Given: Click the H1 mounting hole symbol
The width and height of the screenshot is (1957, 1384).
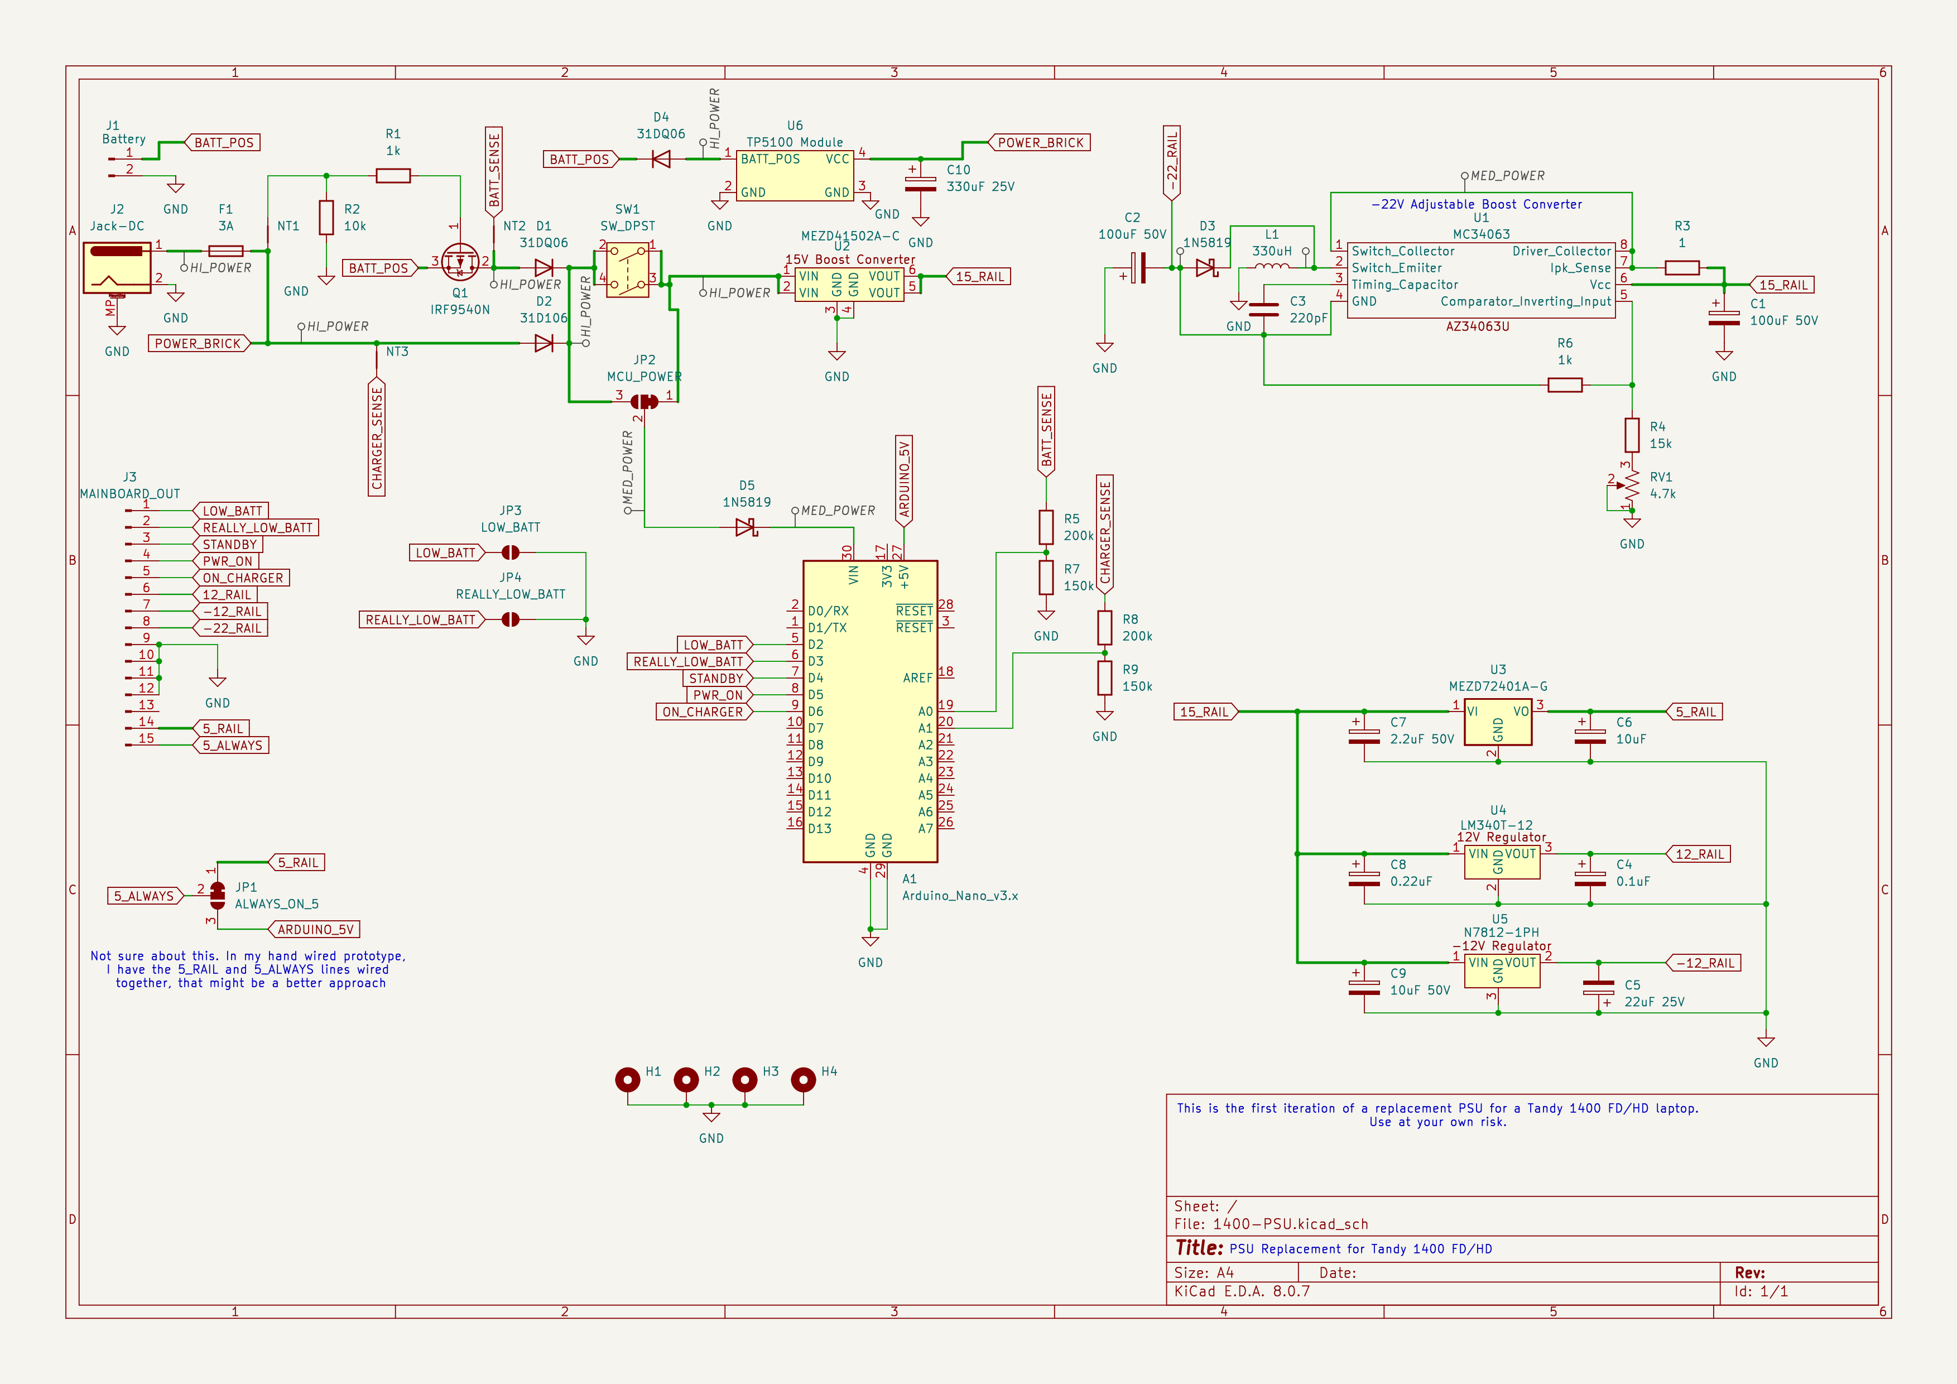Looking at the screenshot, I should click(627, 1080).
